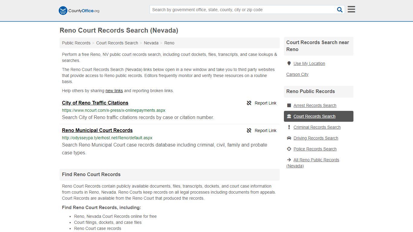Open the Reno breadcrumb link
This screenshot has width=413, height=232.
(x=169, y=43)
